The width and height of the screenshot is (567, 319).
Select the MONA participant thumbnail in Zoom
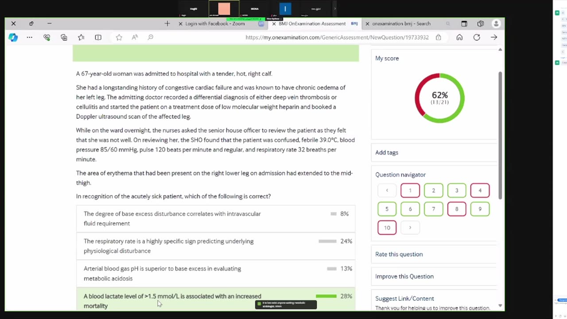click(254, 9)
